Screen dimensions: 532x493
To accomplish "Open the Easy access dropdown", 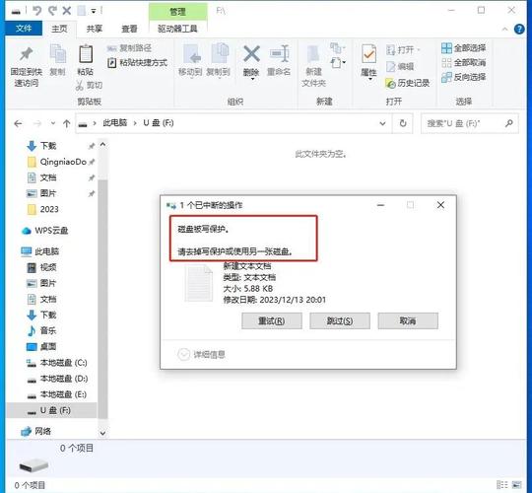I will pos(338,63).
